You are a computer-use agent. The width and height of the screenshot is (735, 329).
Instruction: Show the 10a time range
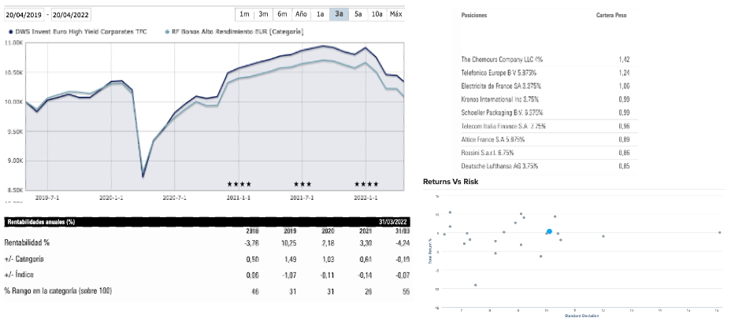coord(377,14)
